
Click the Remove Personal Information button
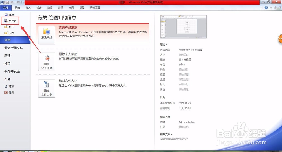47,62
